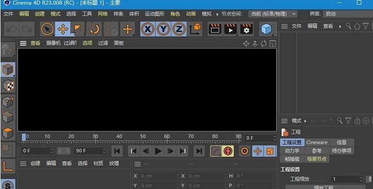Toggle Position keying button in timeline
Image resolution: width=373 pixels, height=189 pixels.
(258, 151)
